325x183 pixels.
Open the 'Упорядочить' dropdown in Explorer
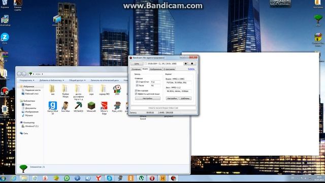27,80
